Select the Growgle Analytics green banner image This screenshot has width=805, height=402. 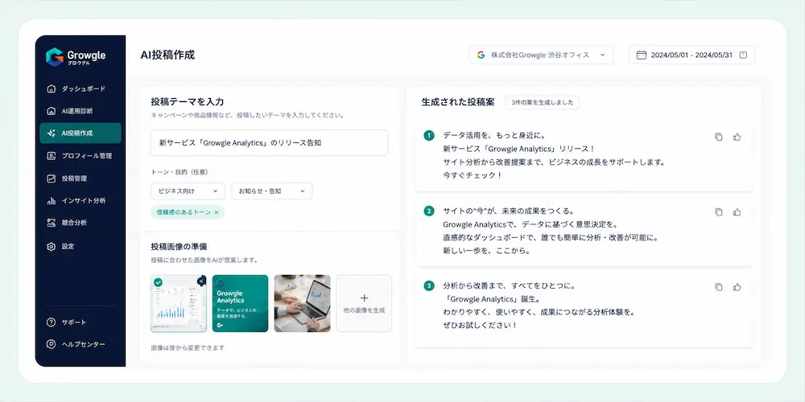[x=240, y=304]
